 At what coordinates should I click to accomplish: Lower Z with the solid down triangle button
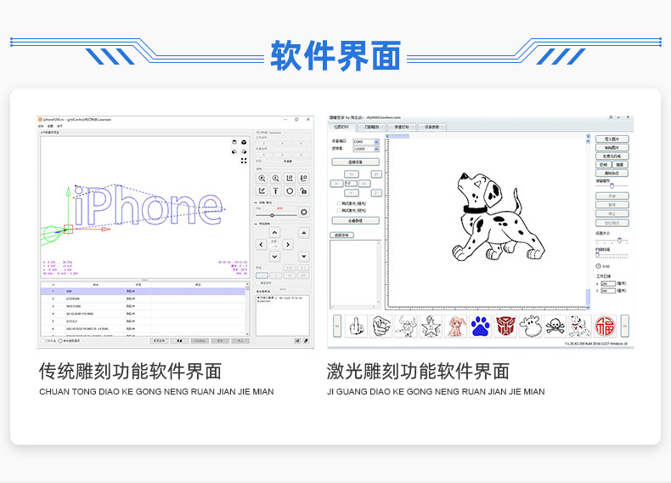click(304, 257)
